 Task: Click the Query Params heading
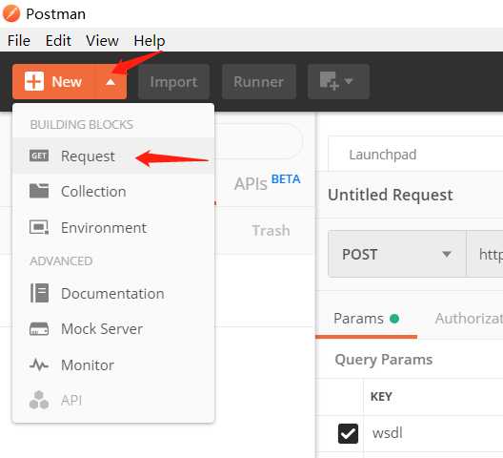point(384,360)
